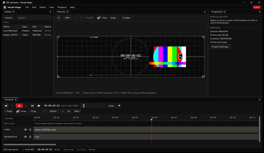Close the Properties panel
Viewport: 264px width, 153px height.
coord(260,12)
